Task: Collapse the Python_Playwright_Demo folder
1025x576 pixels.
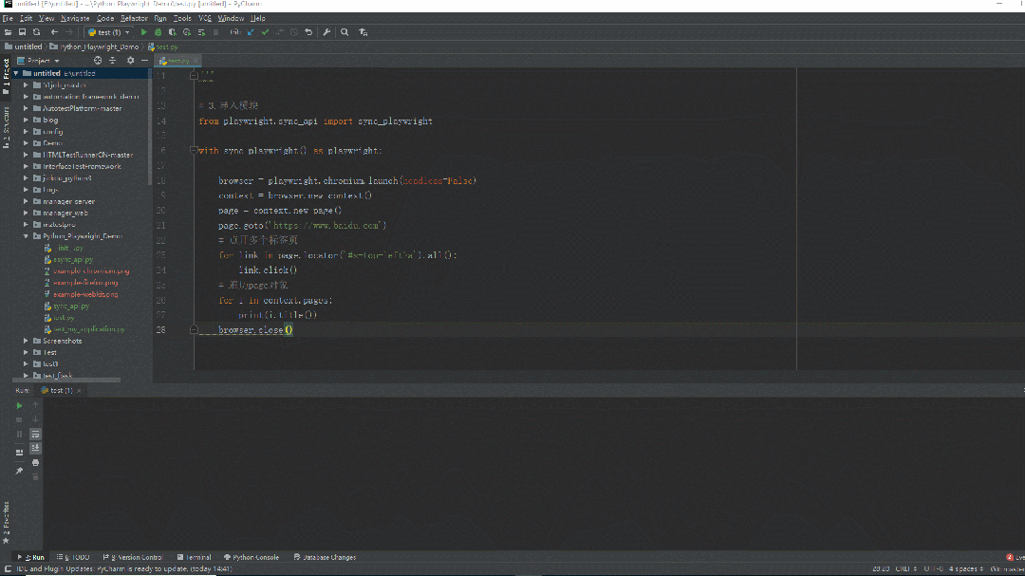Action: click(x=27, y=236)
